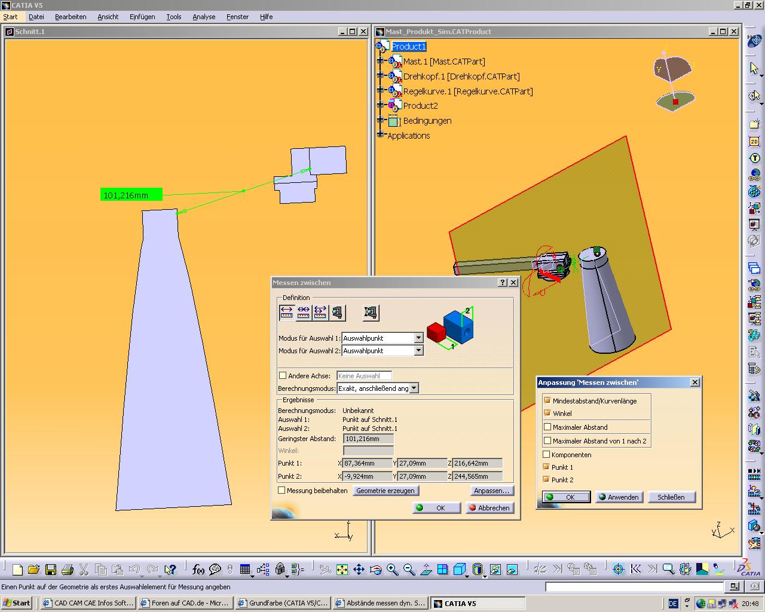
Task: Click the 'Anpassen...' button
Action: click(491, 491)
